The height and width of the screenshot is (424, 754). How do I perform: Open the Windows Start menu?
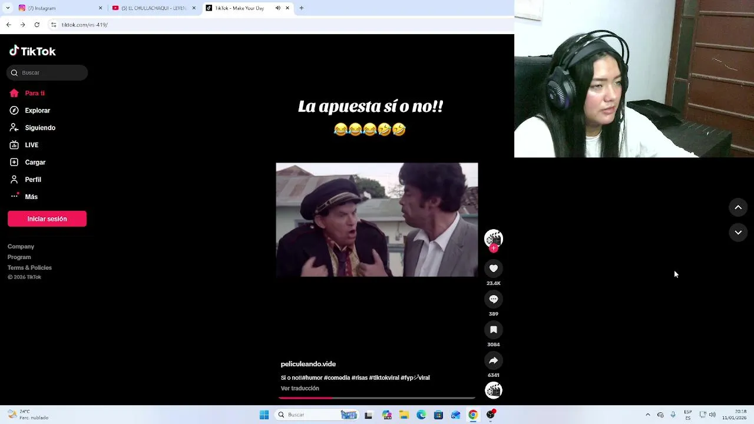coord(264,415)
